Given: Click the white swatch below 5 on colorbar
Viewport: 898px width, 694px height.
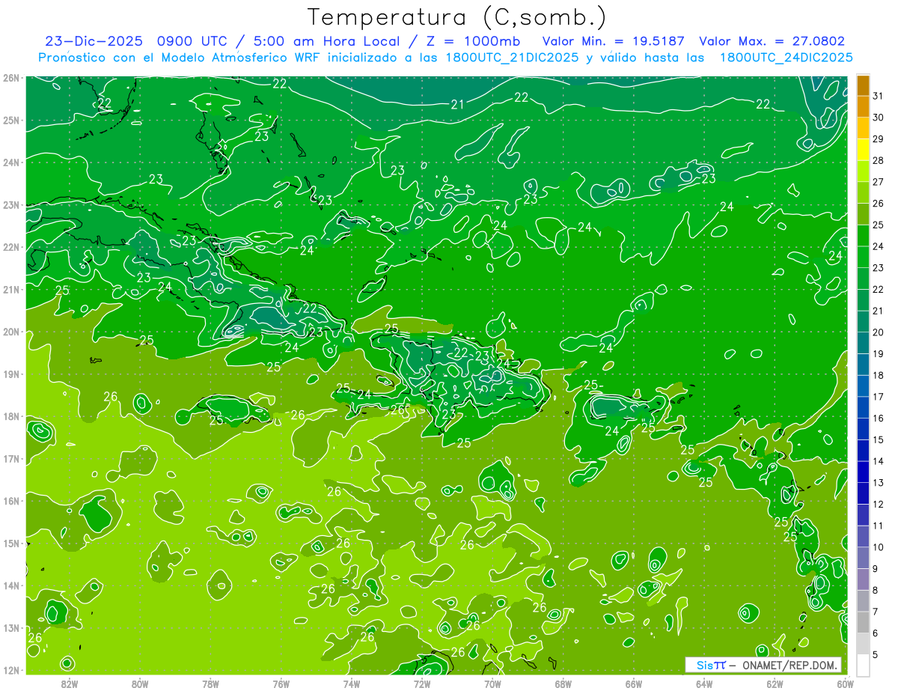Looking at the screenshot, I should click(863, 666).
